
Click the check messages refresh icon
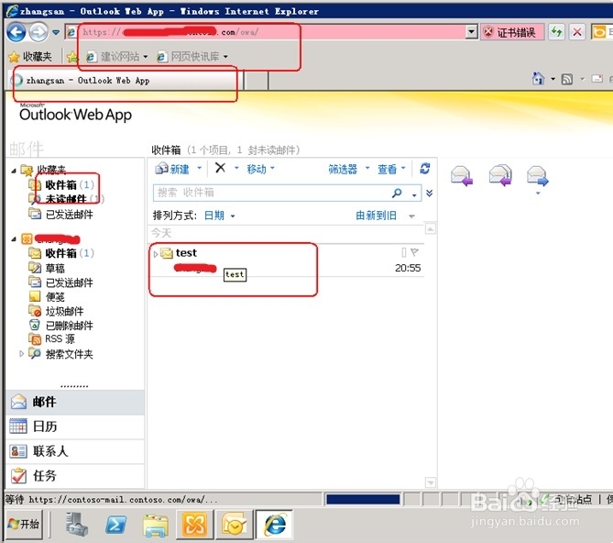pos(425,169)
